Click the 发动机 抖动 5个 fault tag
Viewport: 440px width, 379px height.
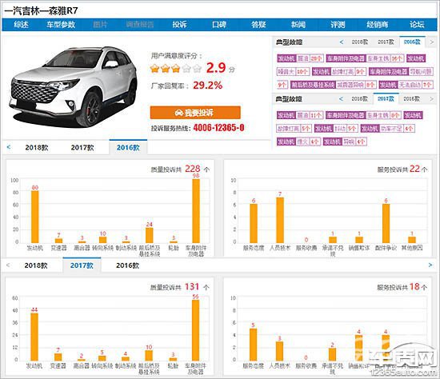336,129
